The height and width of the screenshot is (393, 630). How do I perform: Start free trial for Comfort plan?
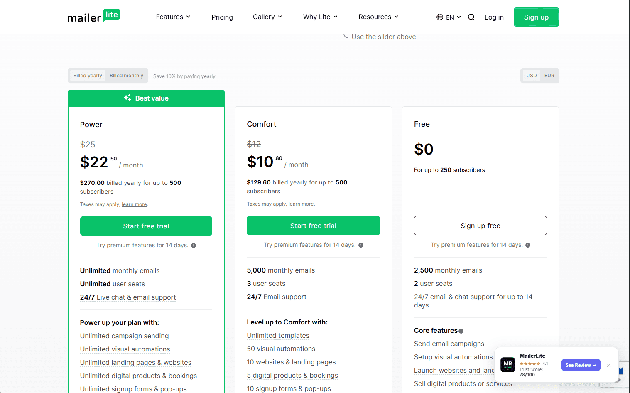313,226
